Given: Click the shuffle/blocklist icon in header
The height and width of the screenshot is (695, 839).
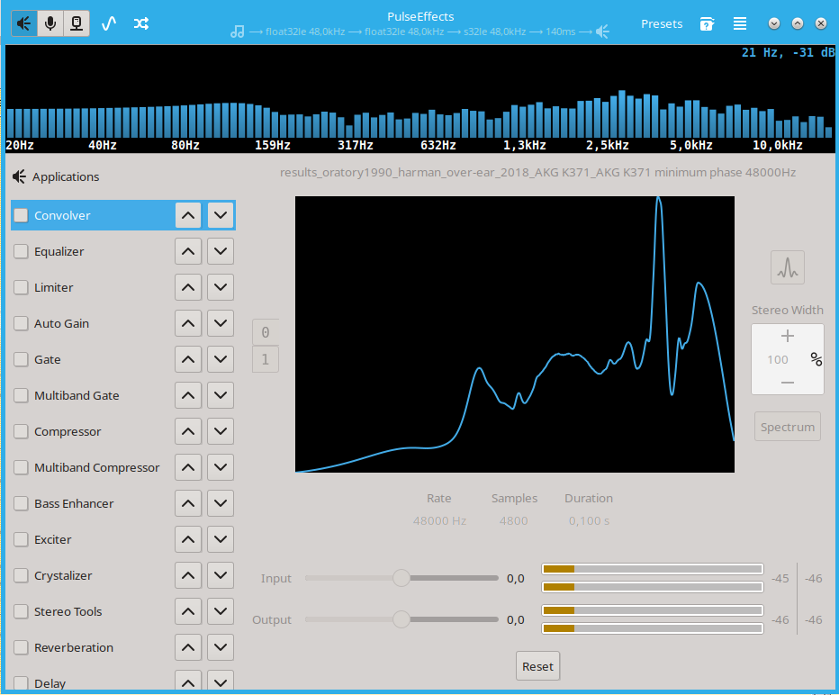Looking at the screenshot, I should 141,23.
